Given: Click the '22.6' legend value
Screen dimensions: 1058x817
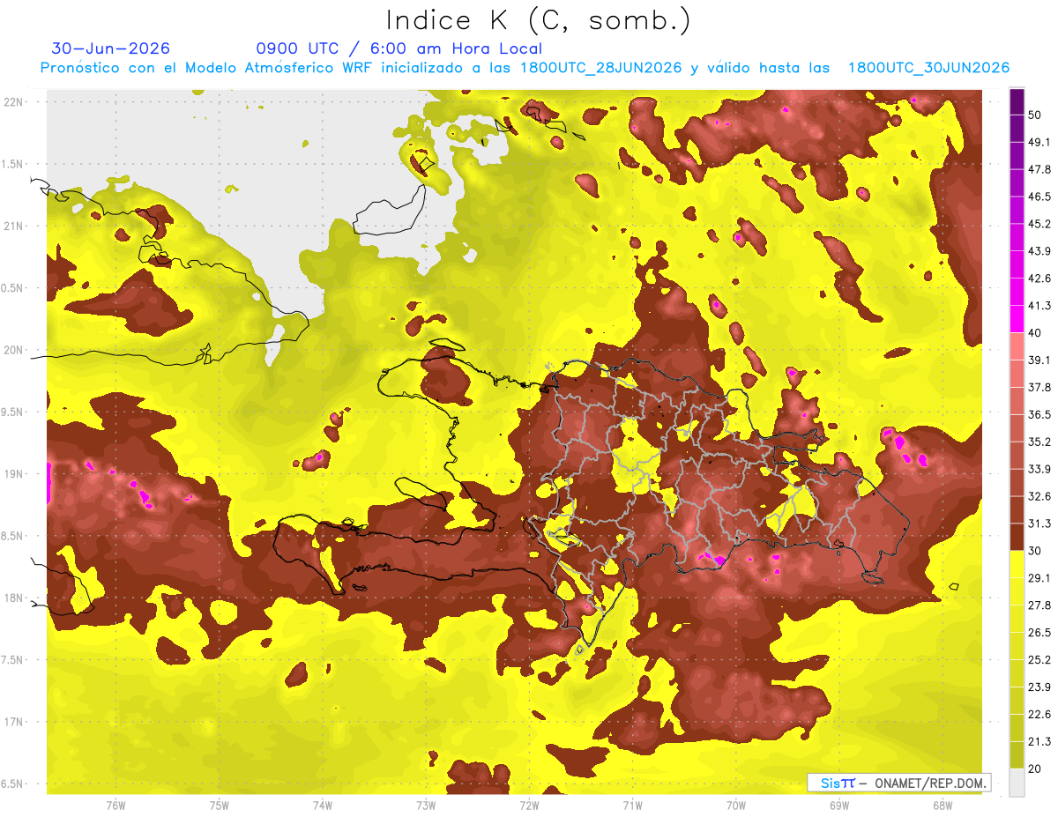Looking at the screenshot, I should click(1039, 714).
